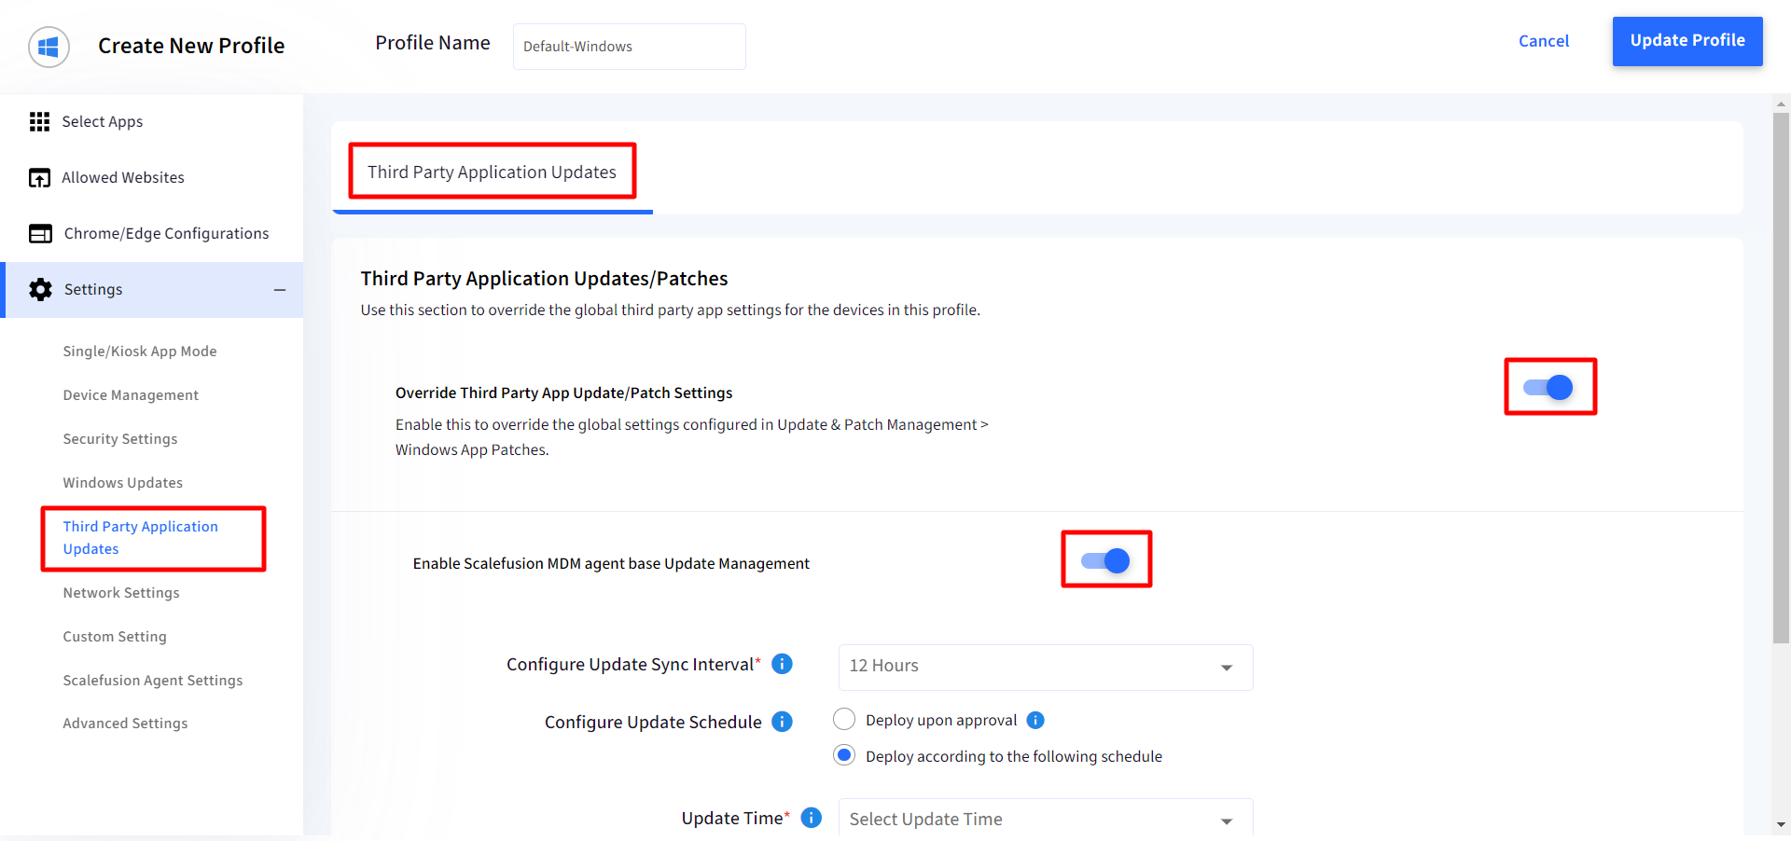
Task: Open Network Settings submenu item
Action: click(121, 593)
